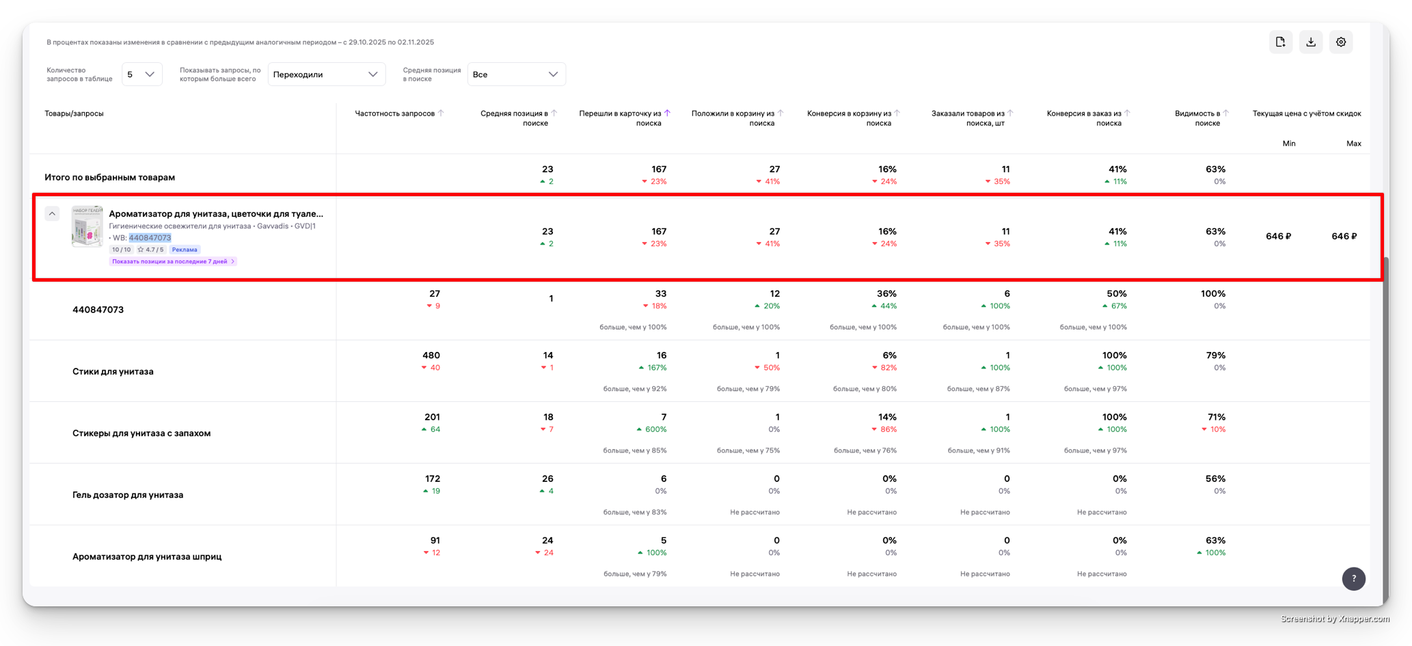Sort by Перешли в карточку arrow
The width and height of the screenshot is (1412, 646).
pyautogui.click(x=668, y=113)
